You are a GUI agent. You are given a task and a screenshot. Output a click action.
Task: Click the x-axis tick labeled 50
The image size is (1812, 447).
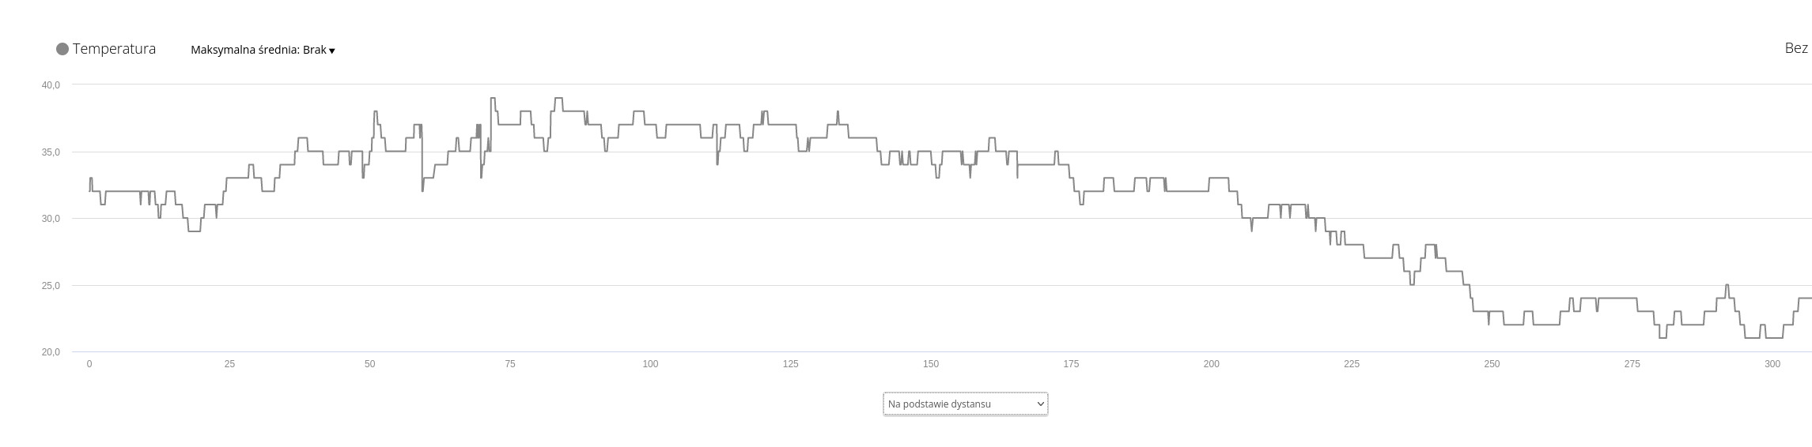tap(369, 364)
